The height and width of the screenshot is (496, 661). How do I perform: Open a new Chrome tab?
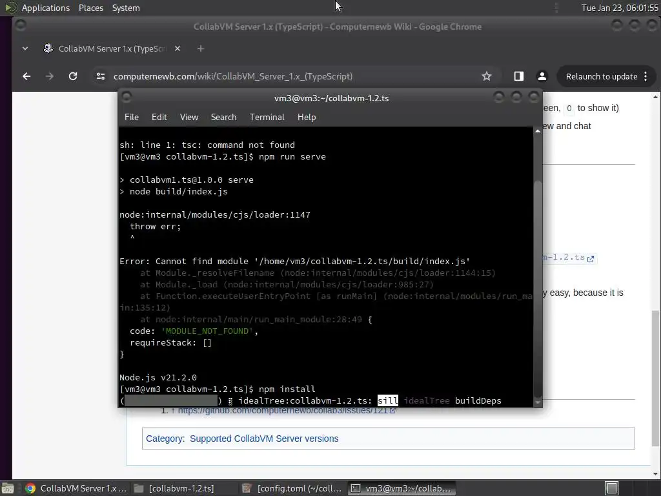click(x=201, y=48)
